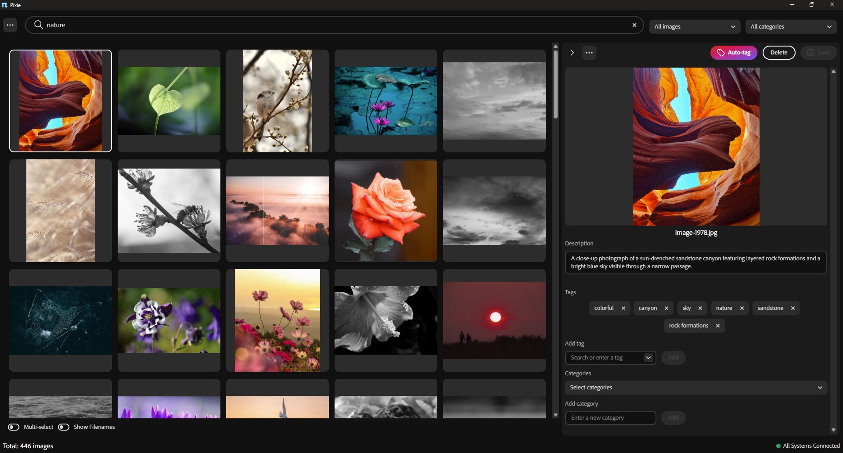
Task: Select the orange rose thumbnail
Action: point(385,211)
